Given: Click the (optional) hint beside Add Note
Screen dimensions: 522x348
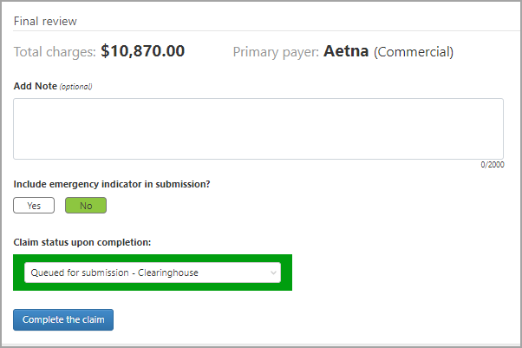Looking at the screenshot, I should [x=75, y=87].
